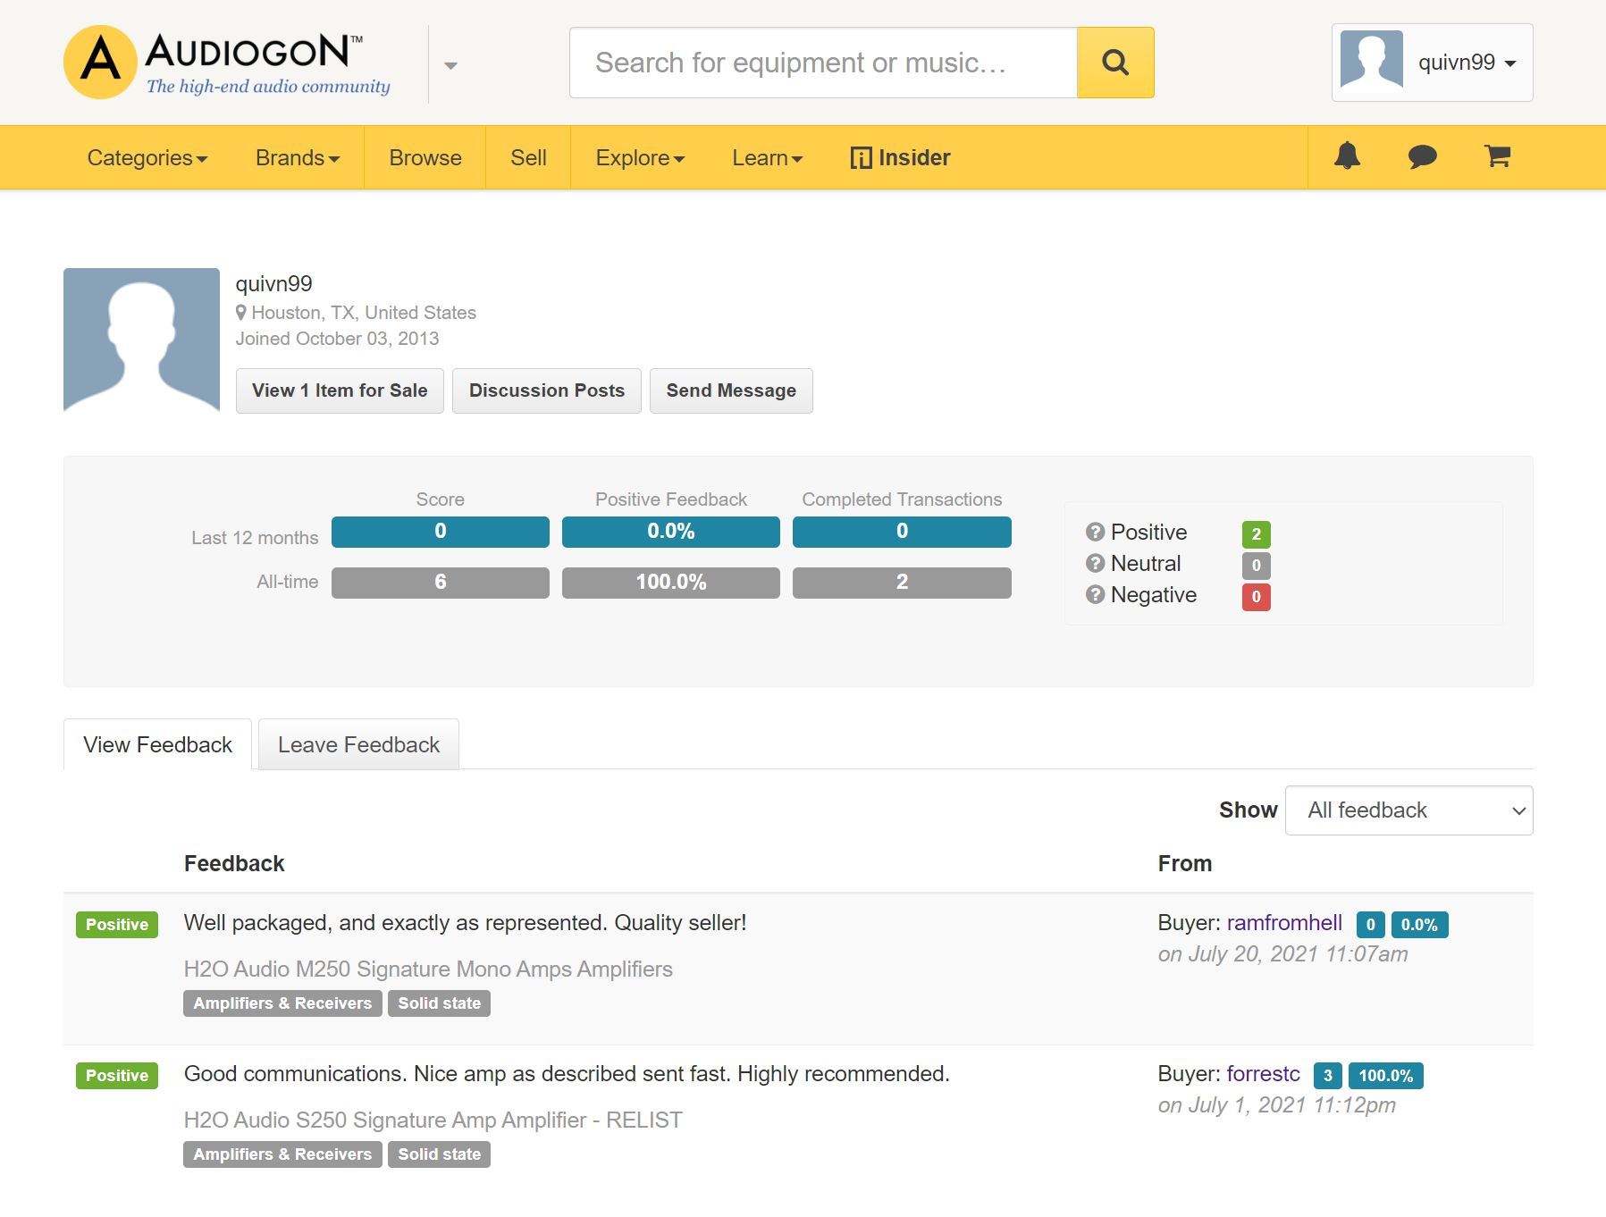Switch to the Leave Feedback tab
The height and width of the screenshot is (1217, 1606).
click(x=358, y=744)
